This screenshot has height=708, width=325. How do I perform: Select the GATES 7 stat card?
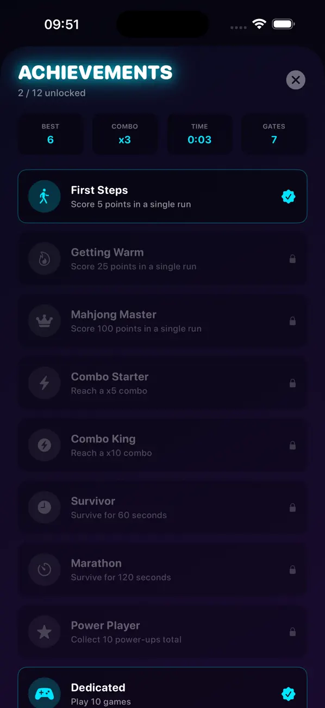click(274, 133)
